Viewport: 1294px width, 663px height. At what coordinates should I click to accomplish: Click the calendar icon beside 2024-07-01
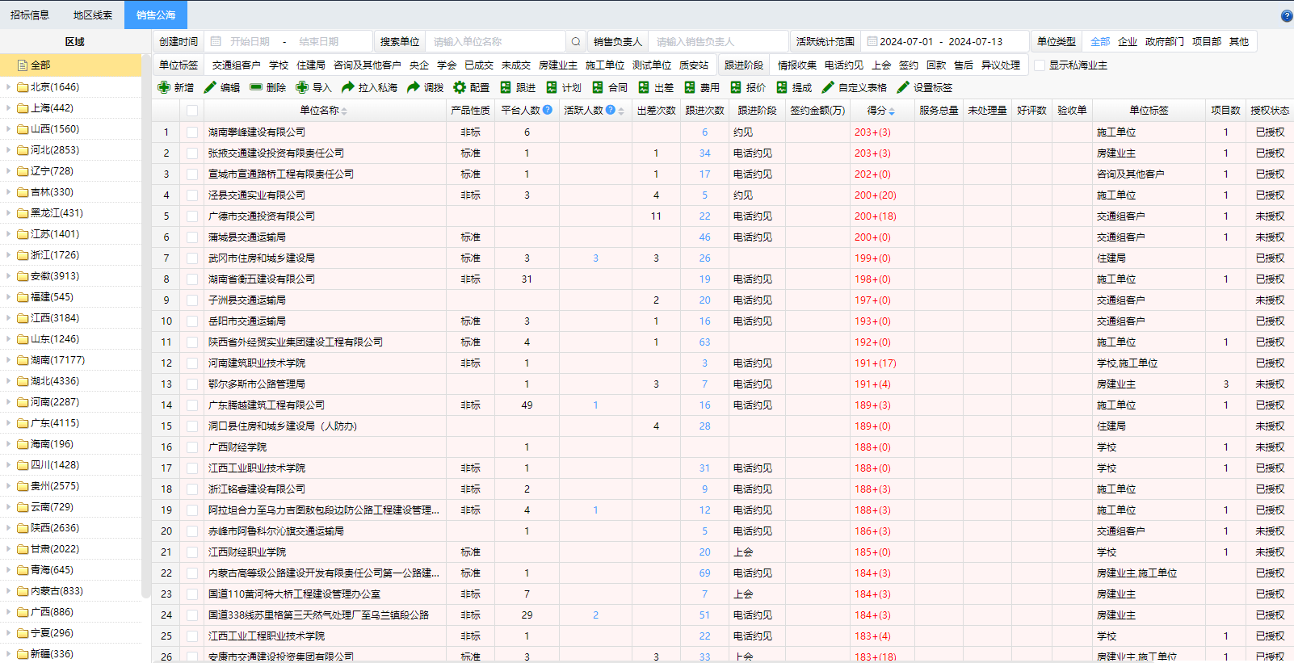(872, 41)
